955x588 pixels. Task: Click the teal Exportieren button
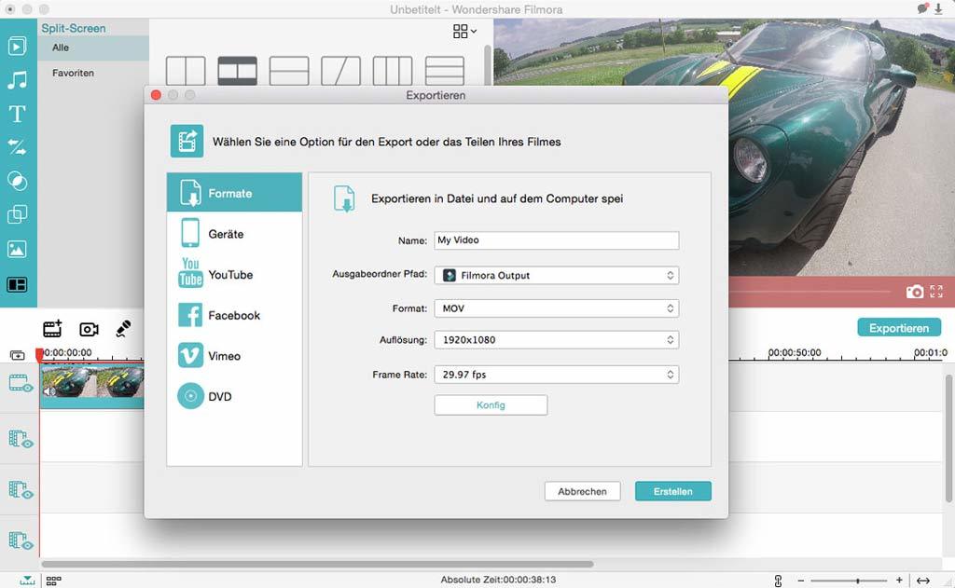click(x=899, y=327)
